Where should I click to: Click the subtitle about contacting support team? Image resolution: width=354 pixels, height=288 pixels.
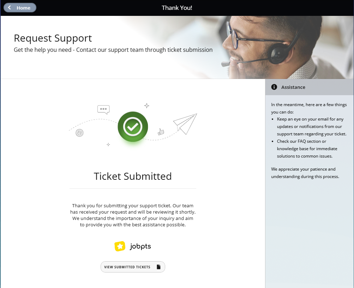coord(113,50)
